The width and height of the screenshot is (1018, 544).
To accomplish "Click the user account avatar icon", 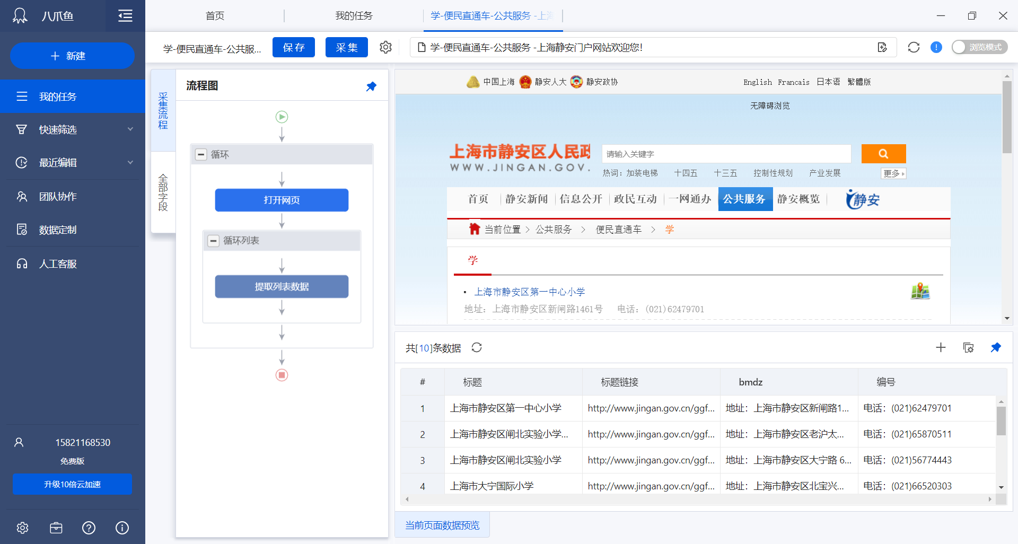I will coord(19,442).
